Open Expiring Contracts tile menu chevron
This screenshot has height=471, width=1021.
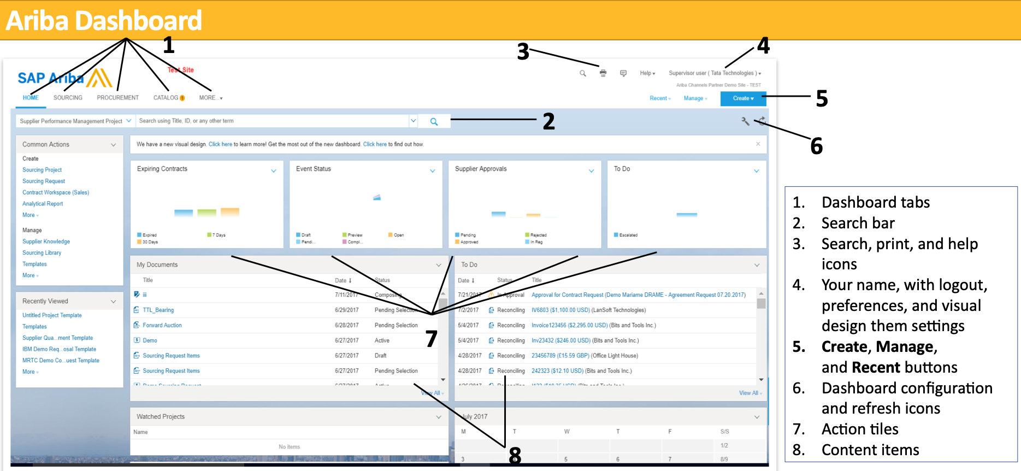(x=274, y=171)
